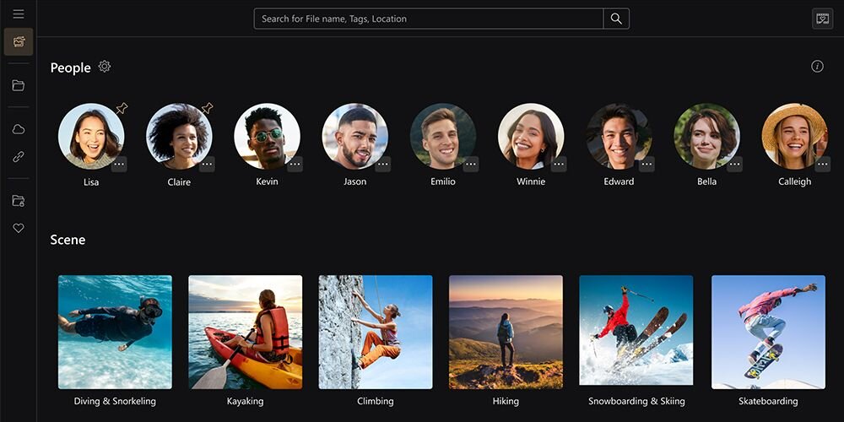The width and height of the screenshot is (844, 422).
Task: Open more options for Emilio
Action: coord(471,165)
